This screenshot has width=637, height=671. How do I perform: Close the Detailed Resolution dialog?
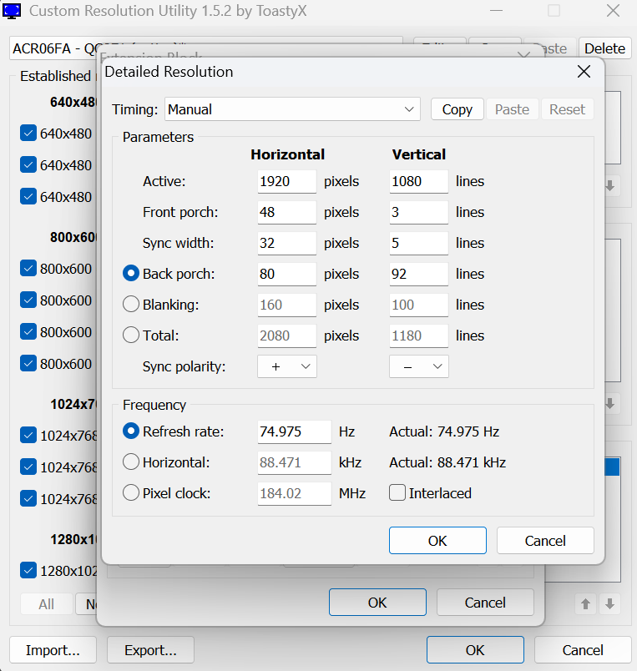[584, 72]
